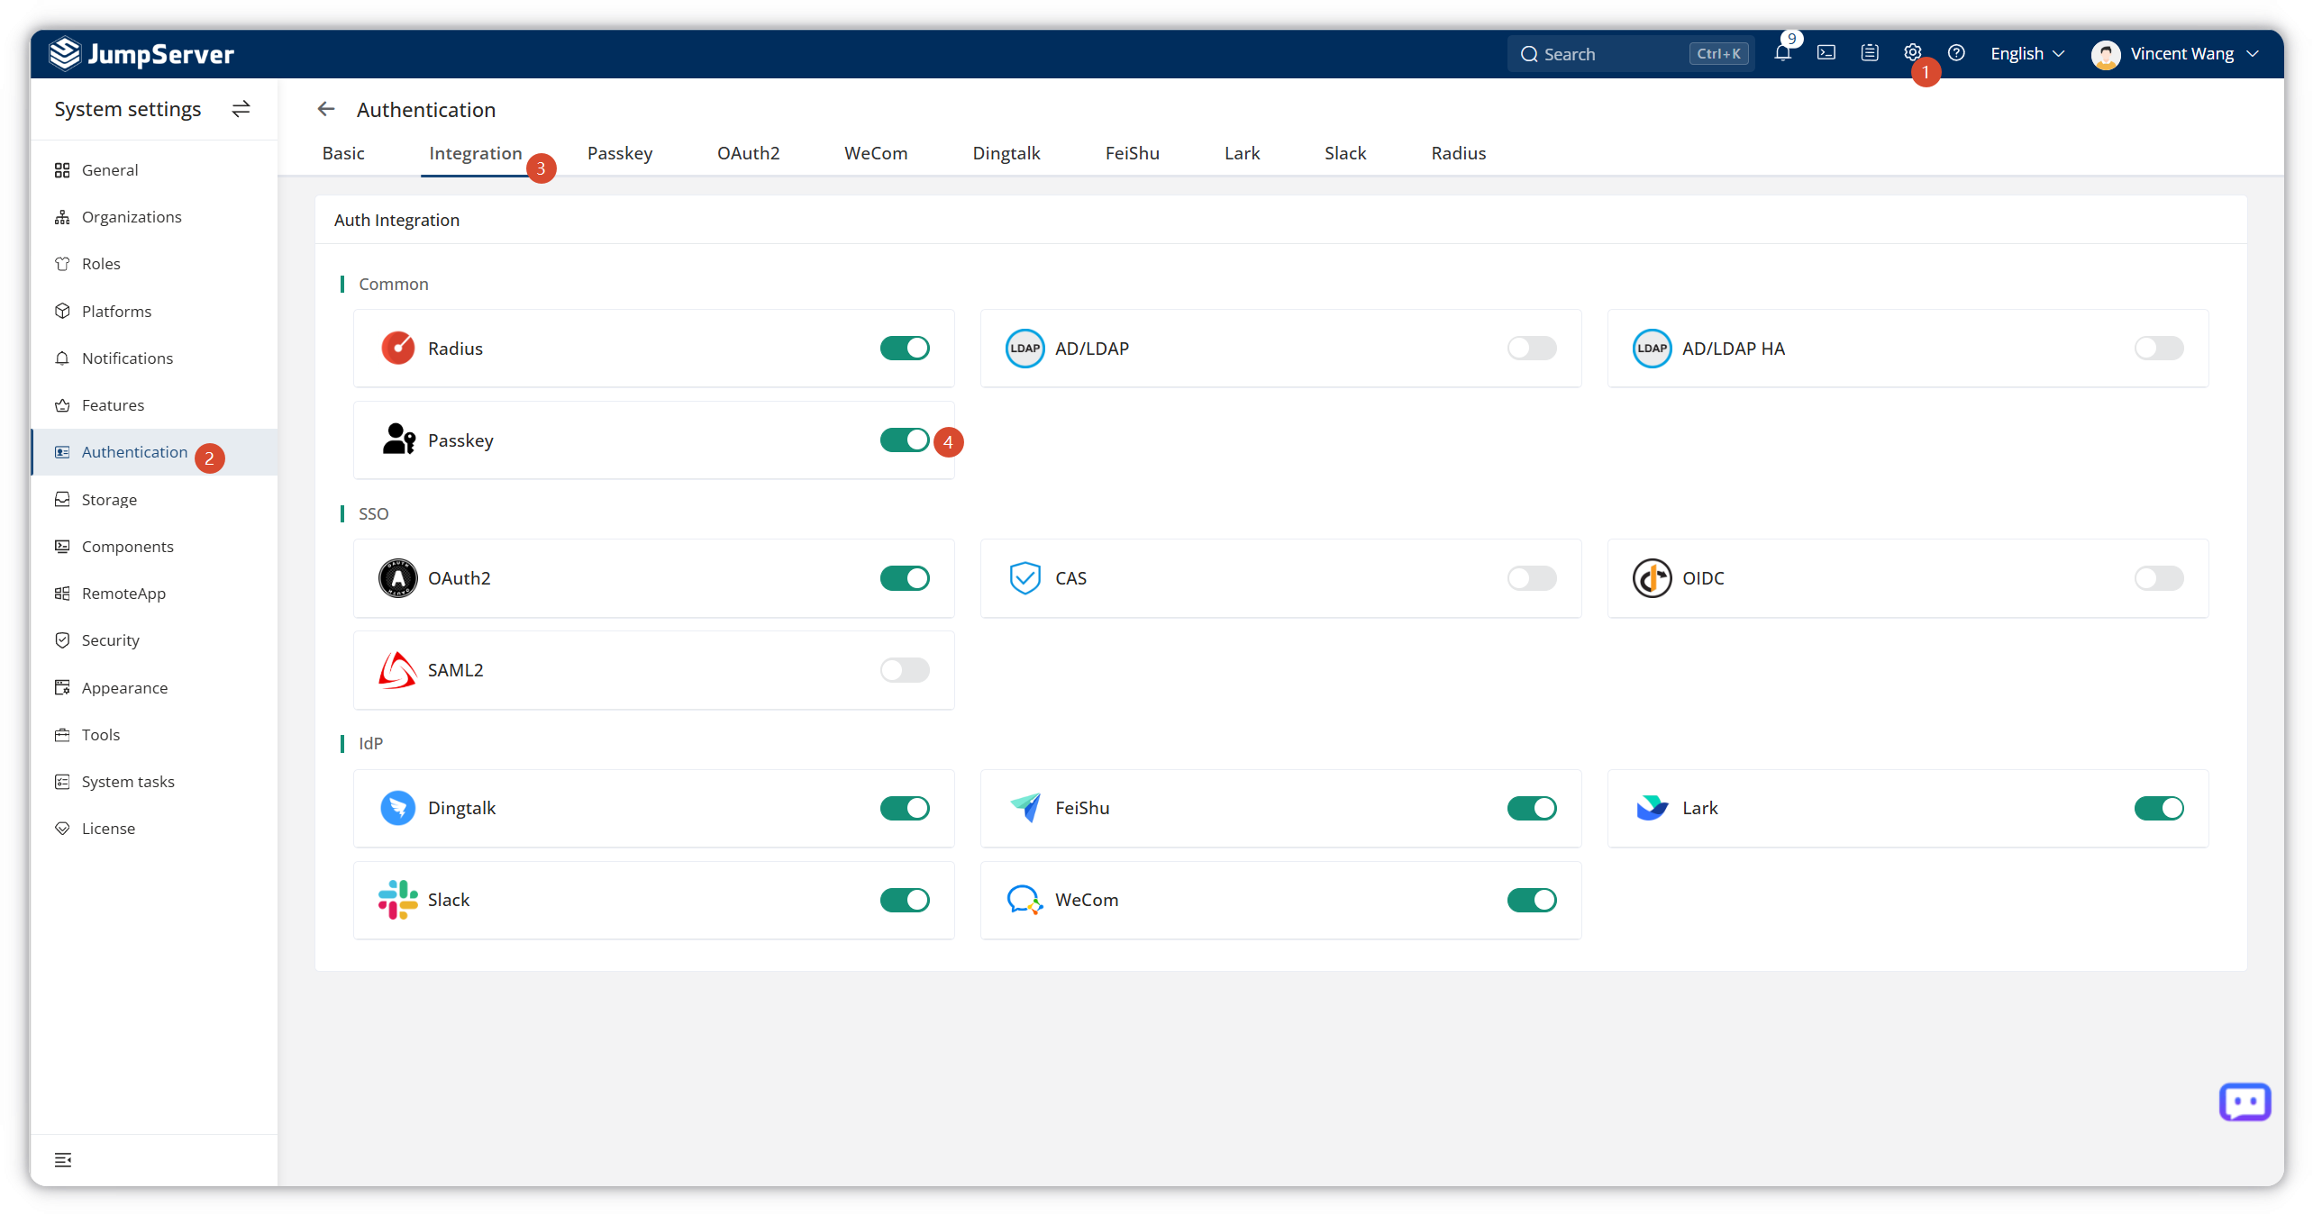Switch to the Basic tab

tap(343, 153)
